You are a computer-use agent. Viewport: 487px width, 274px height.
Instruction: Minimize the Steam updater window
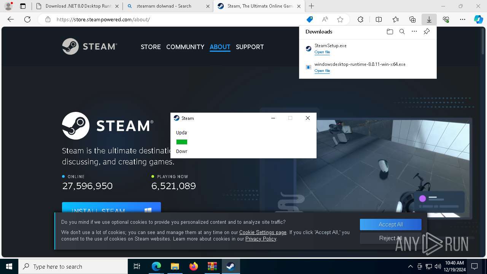[273, 118]
